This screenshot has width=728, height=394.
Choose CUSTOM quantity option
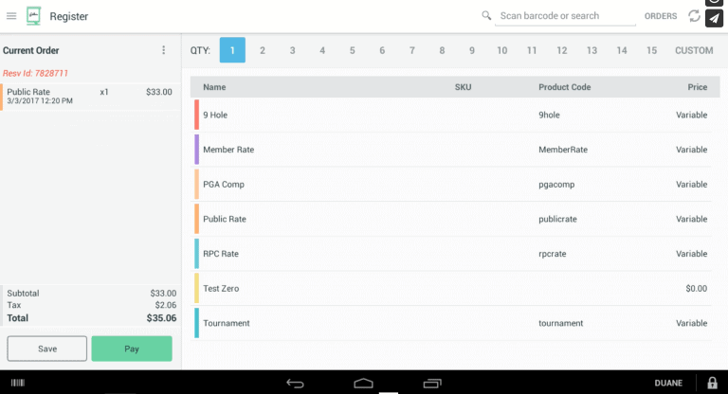tap(694, 50)
